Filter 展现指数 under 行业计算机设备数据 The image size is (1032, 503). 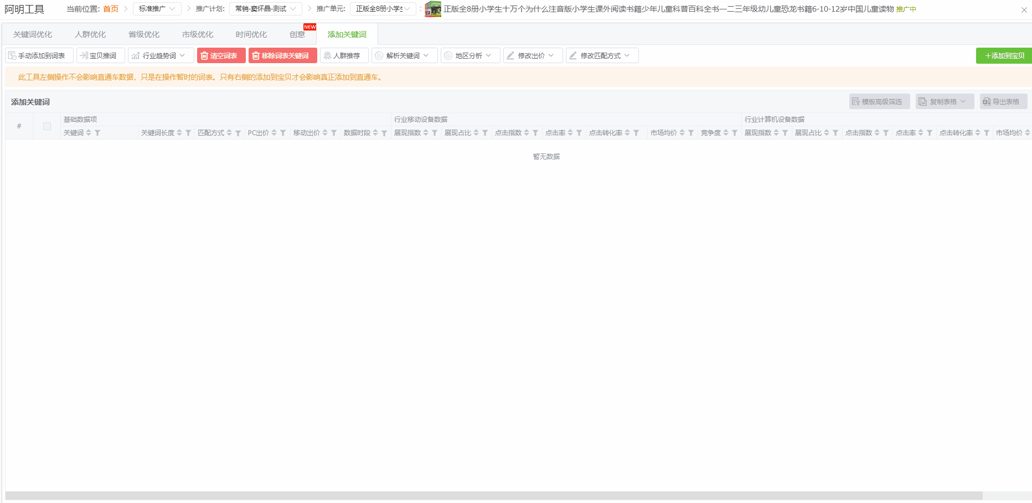pos(785,133)
